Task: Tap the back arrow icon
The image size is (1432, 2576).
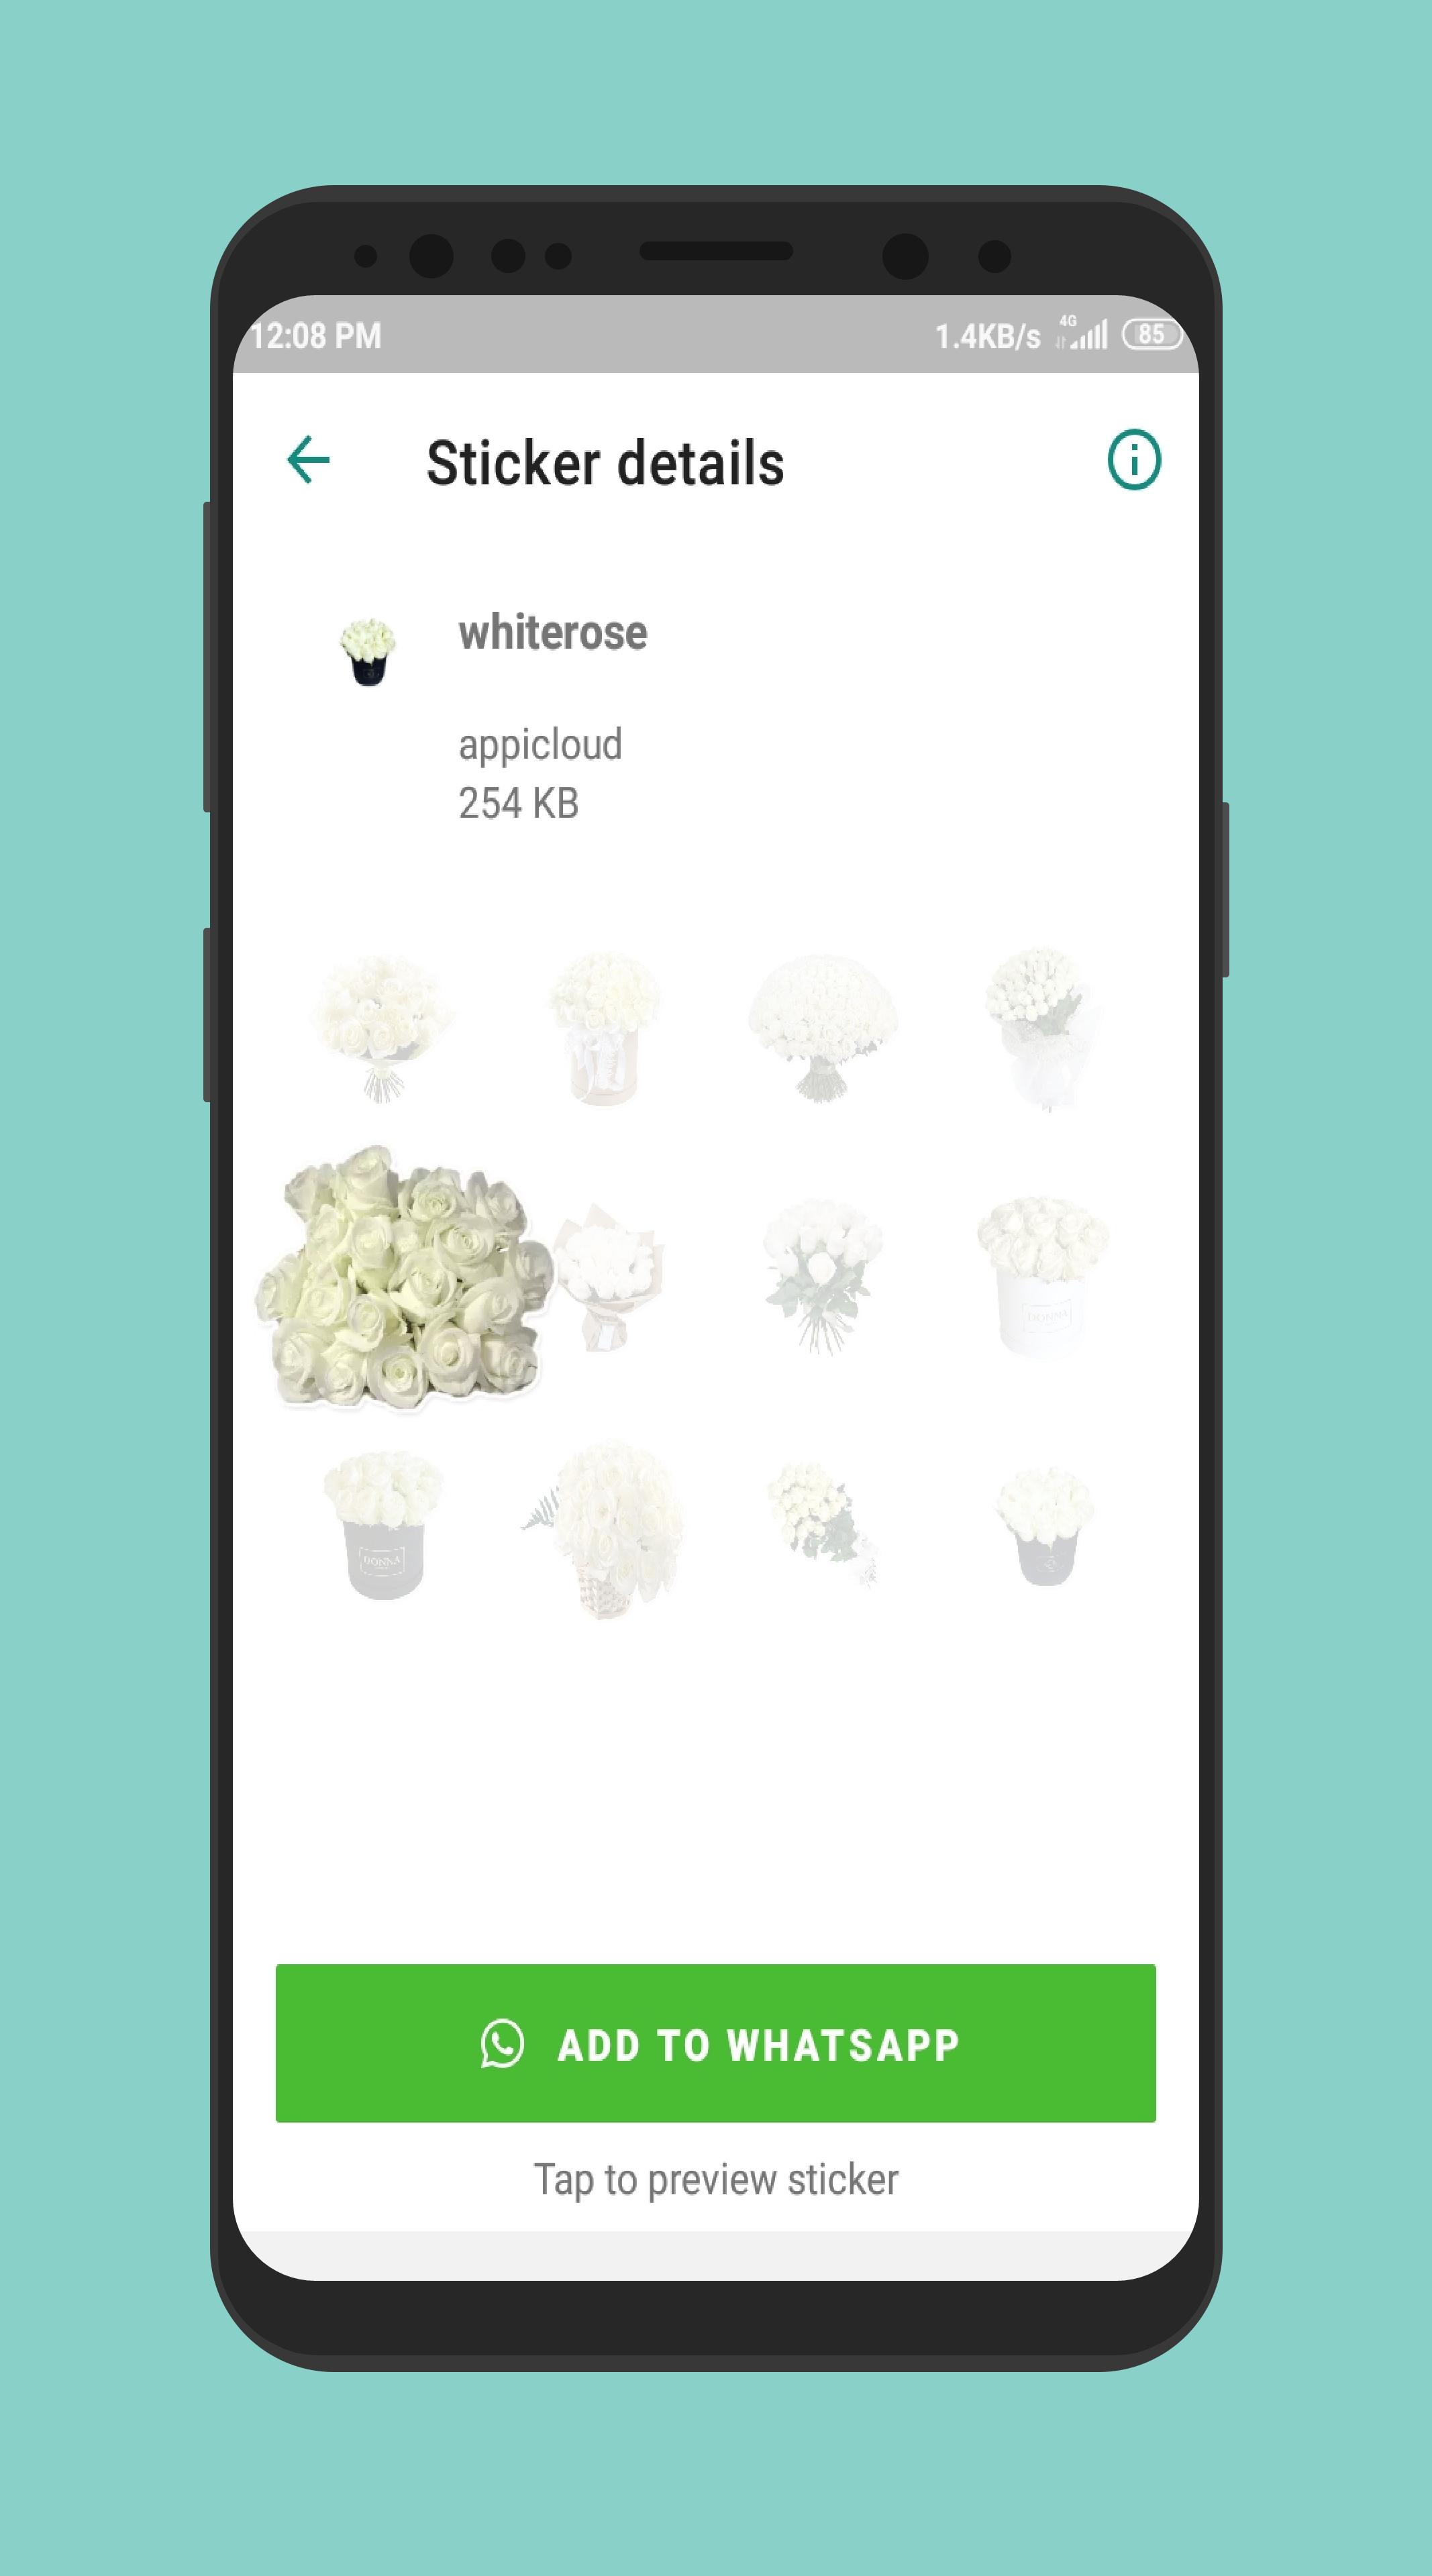Action: pyautogui.click(x=311, y=460)
